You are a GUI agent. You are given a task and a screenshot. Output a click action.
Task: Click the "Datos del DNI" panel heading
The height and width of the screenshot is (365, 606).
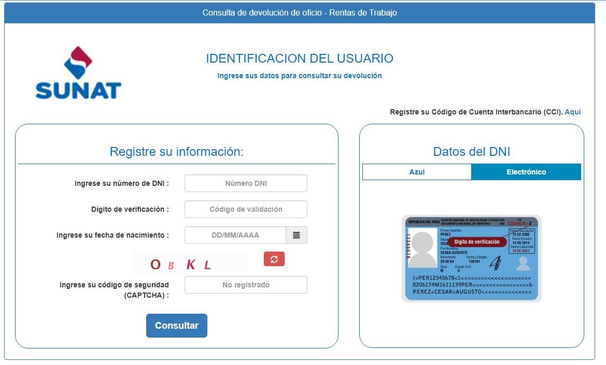tap(471, 152)
